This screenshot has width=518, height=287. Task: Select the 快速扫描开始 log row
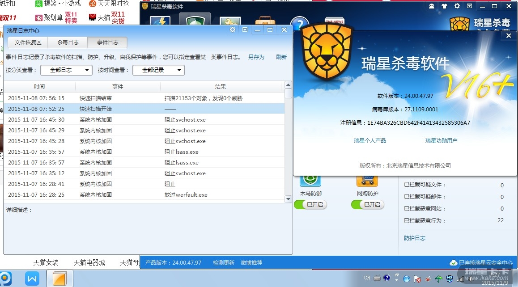[x=144, y=109]
